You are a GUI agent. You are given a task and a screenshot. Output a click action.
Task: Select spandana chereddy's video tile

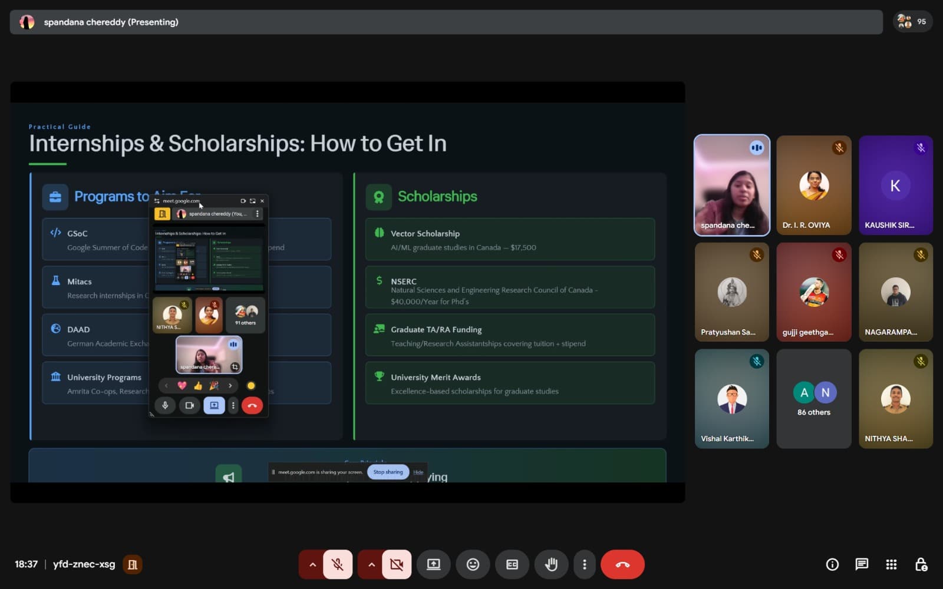click(731, 185)
